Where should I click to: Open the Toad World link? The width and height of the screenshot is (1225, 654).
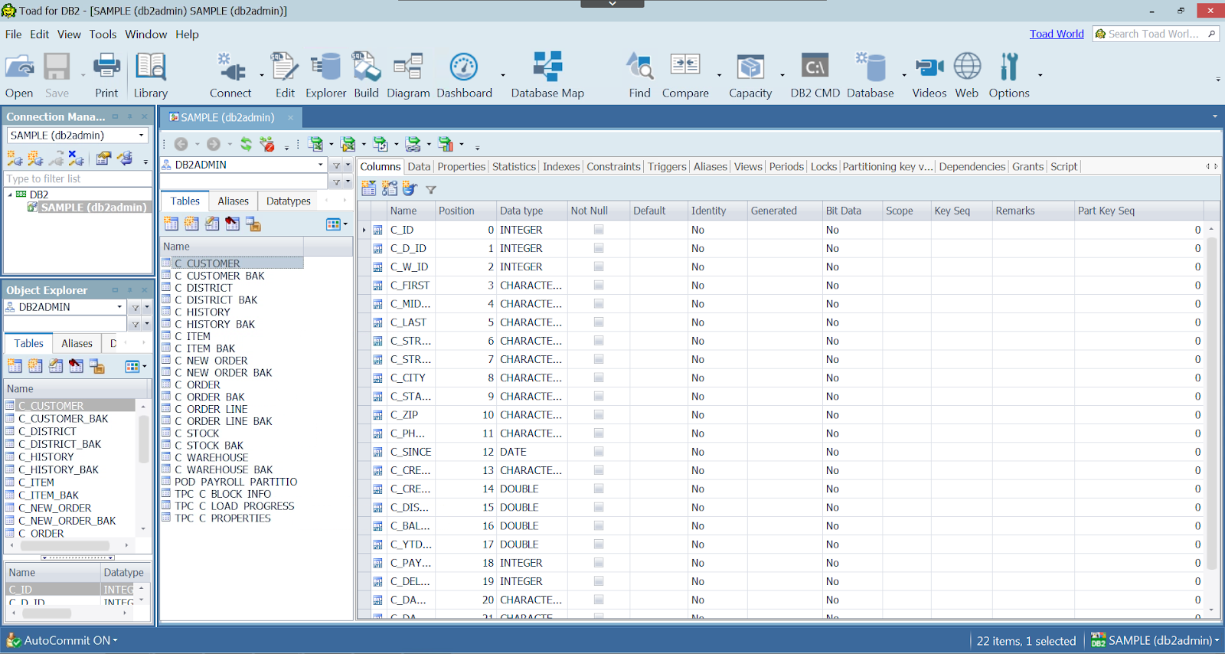tap(1057, 34)
